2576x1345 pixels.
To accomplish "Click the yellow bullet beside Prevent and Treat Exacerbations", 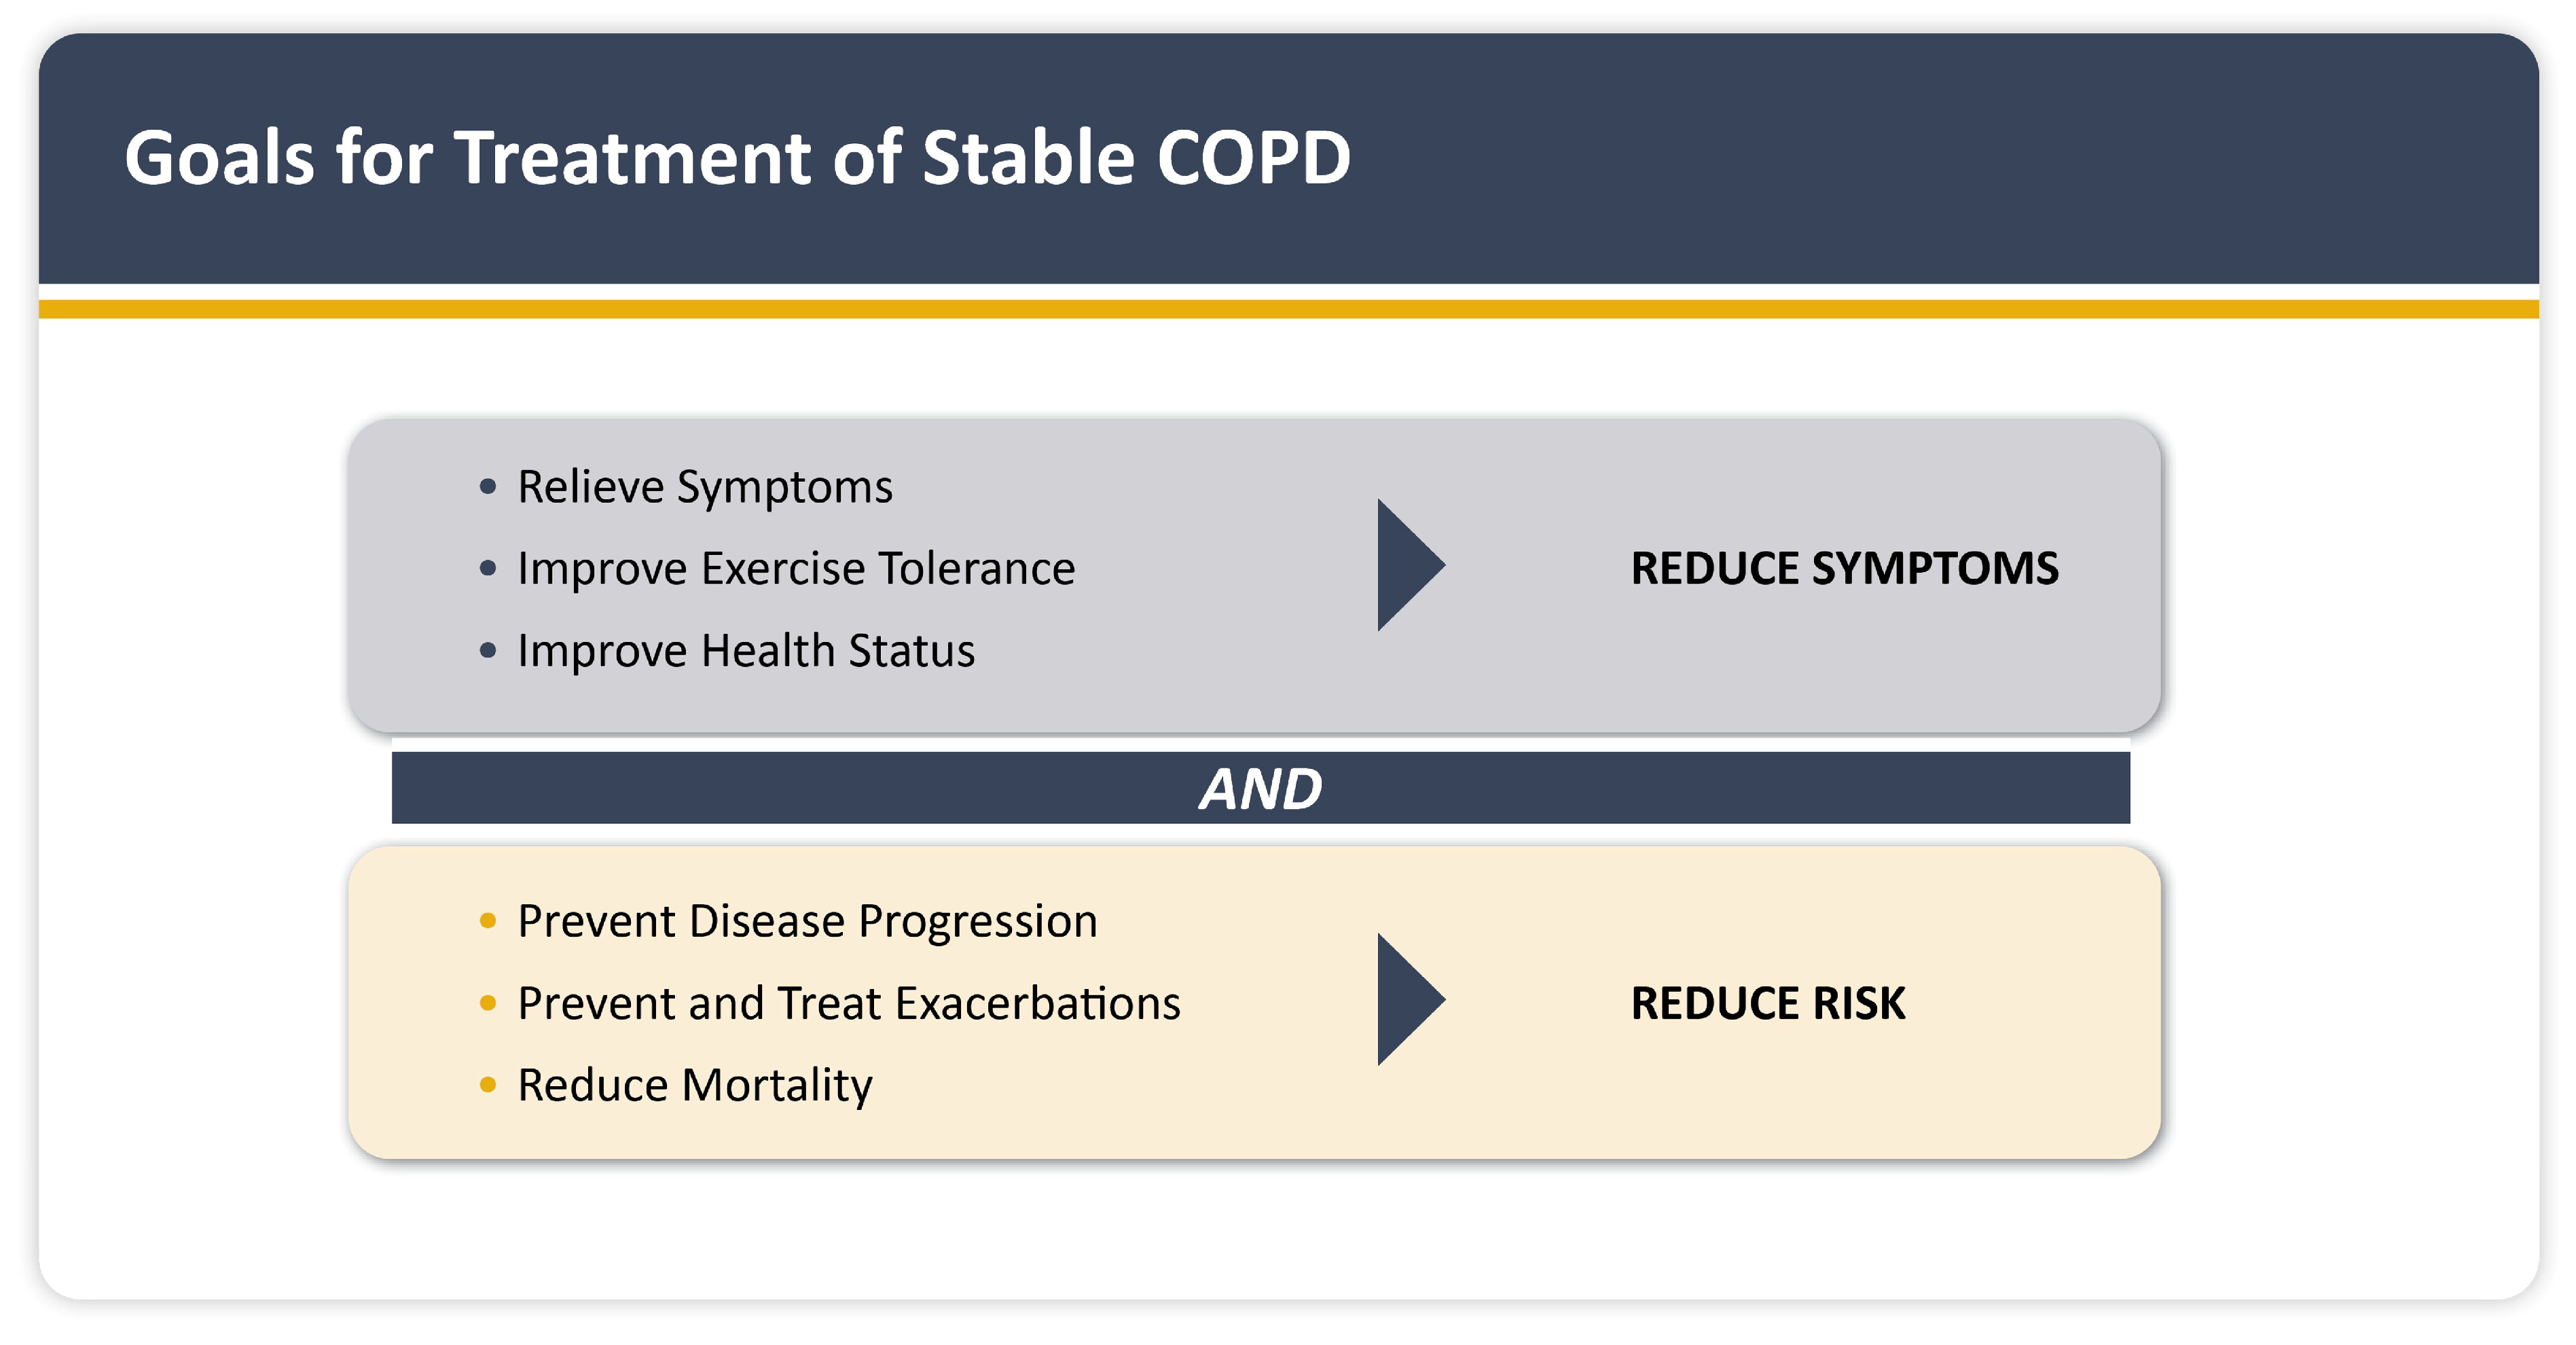I will point(488,1003).
